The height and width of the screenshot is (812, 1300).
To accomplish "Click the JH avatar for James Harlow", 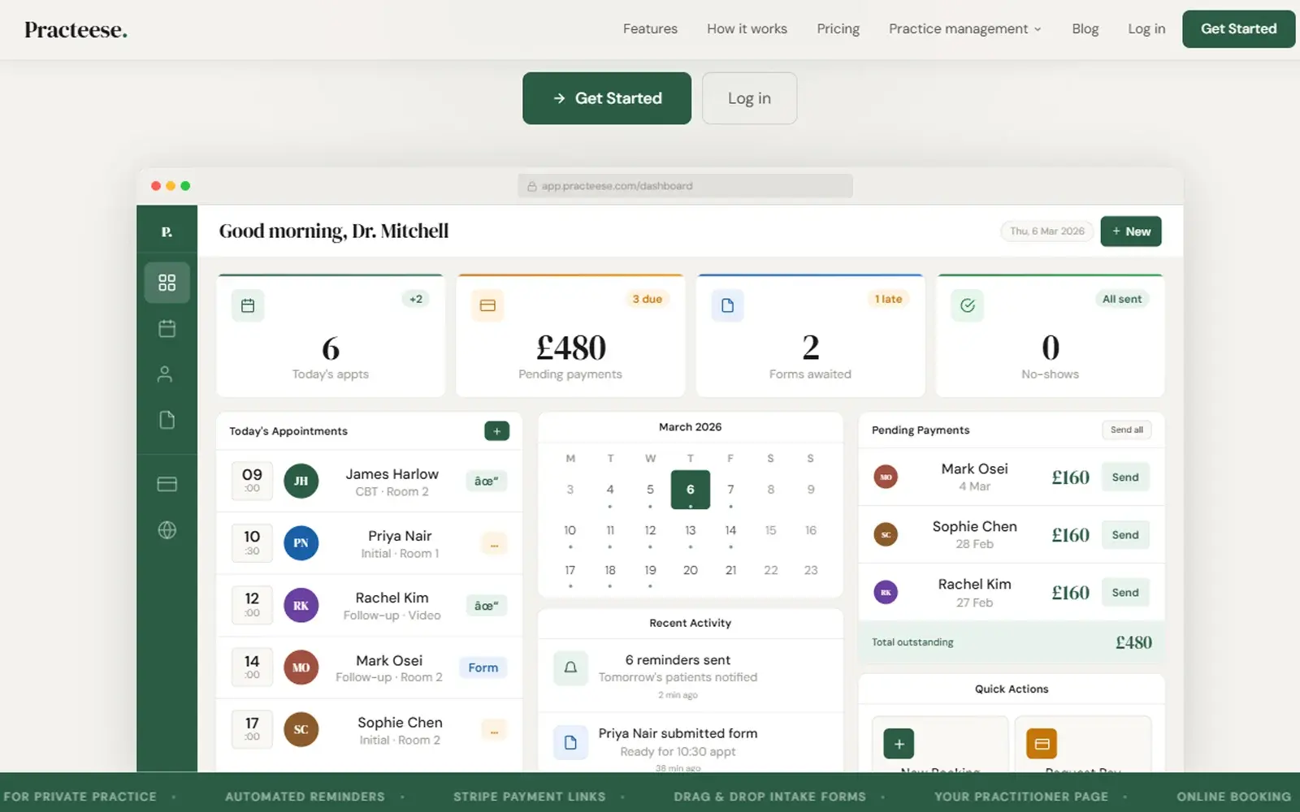I will click(x=301, y=481).
